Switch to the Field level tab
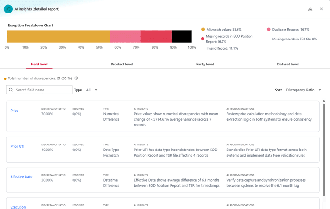 click(x=39, y=64)
